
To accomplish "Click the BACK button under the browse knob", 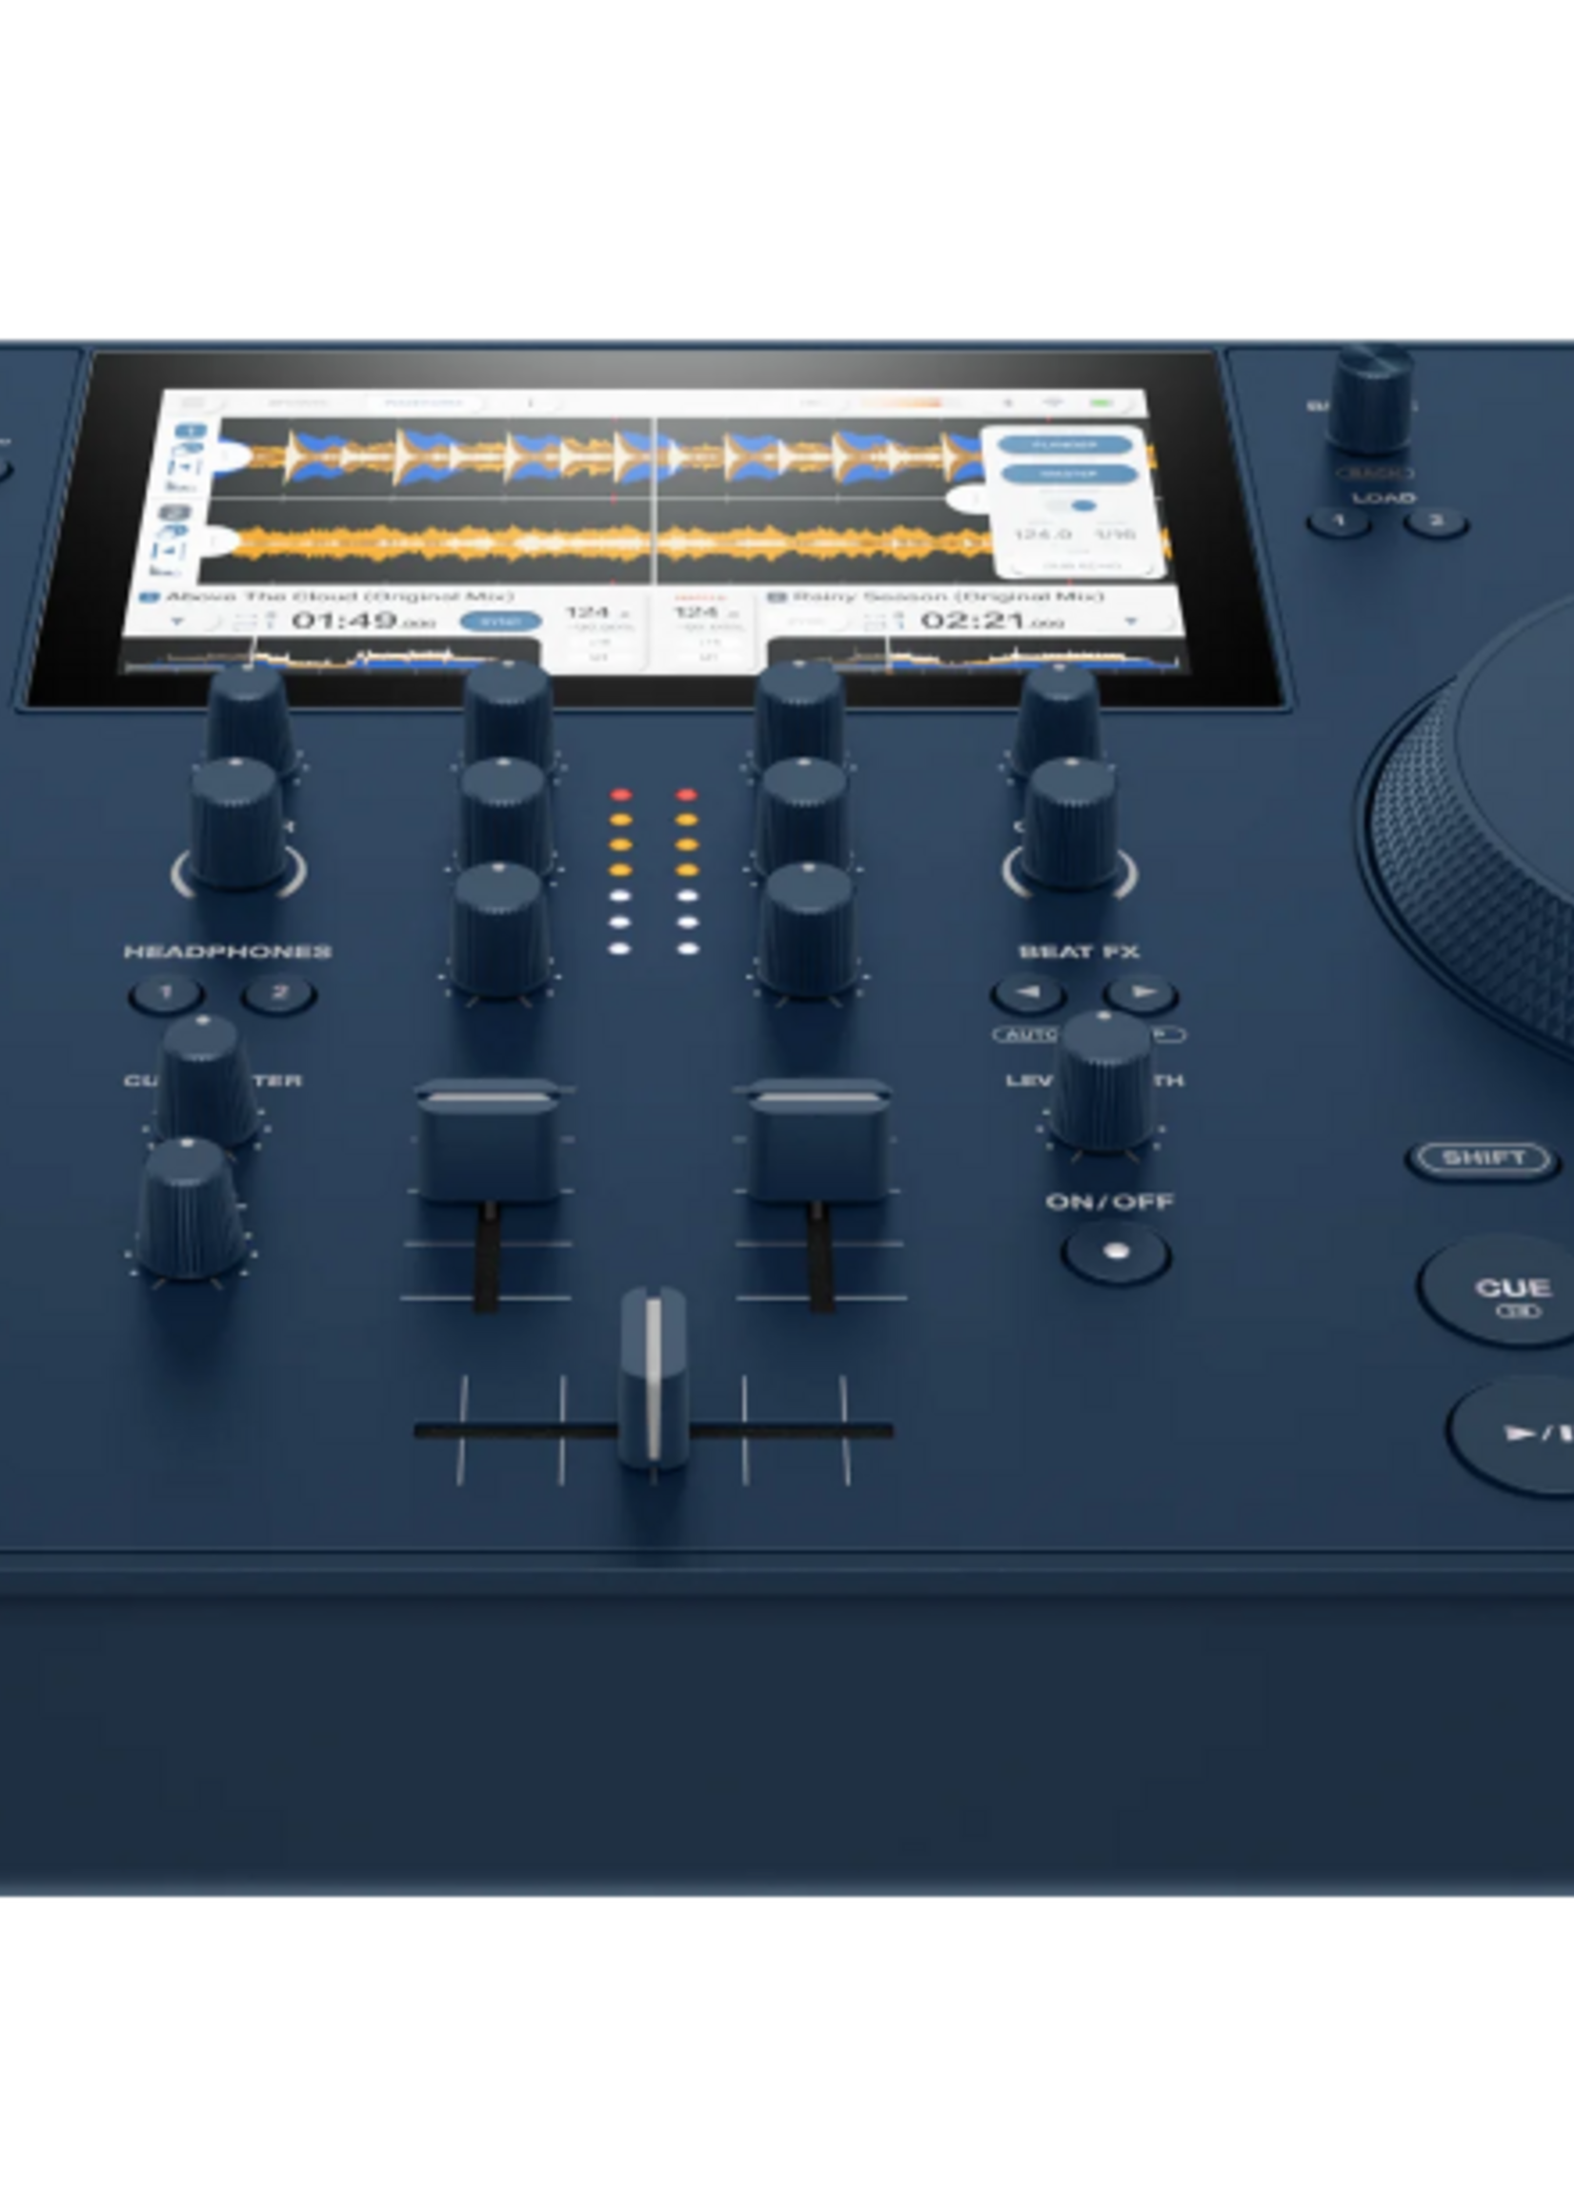I will point(1374,473).
